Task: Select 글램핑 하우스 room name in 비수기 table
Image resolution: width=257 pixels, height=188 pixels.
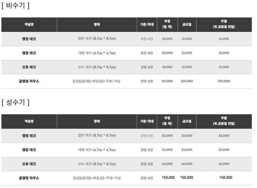Action: click(29, 81)
